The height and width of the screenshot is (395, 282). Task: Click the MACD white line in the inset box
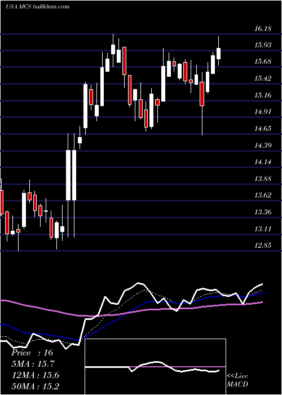pos(152,367)
